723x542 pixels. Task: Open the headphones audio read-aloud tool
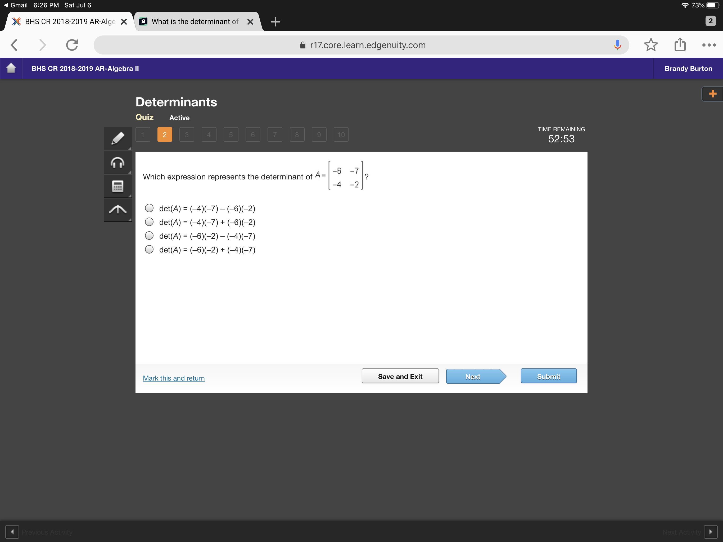tap(118, 162)
